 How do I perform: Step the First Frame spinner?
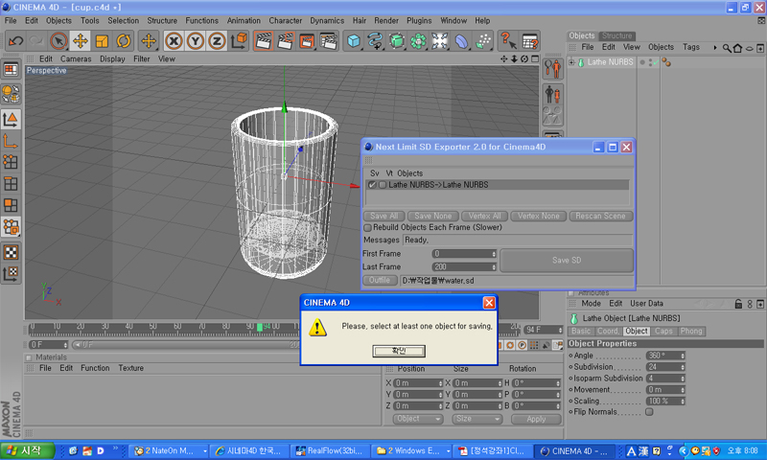click(494, 254)
